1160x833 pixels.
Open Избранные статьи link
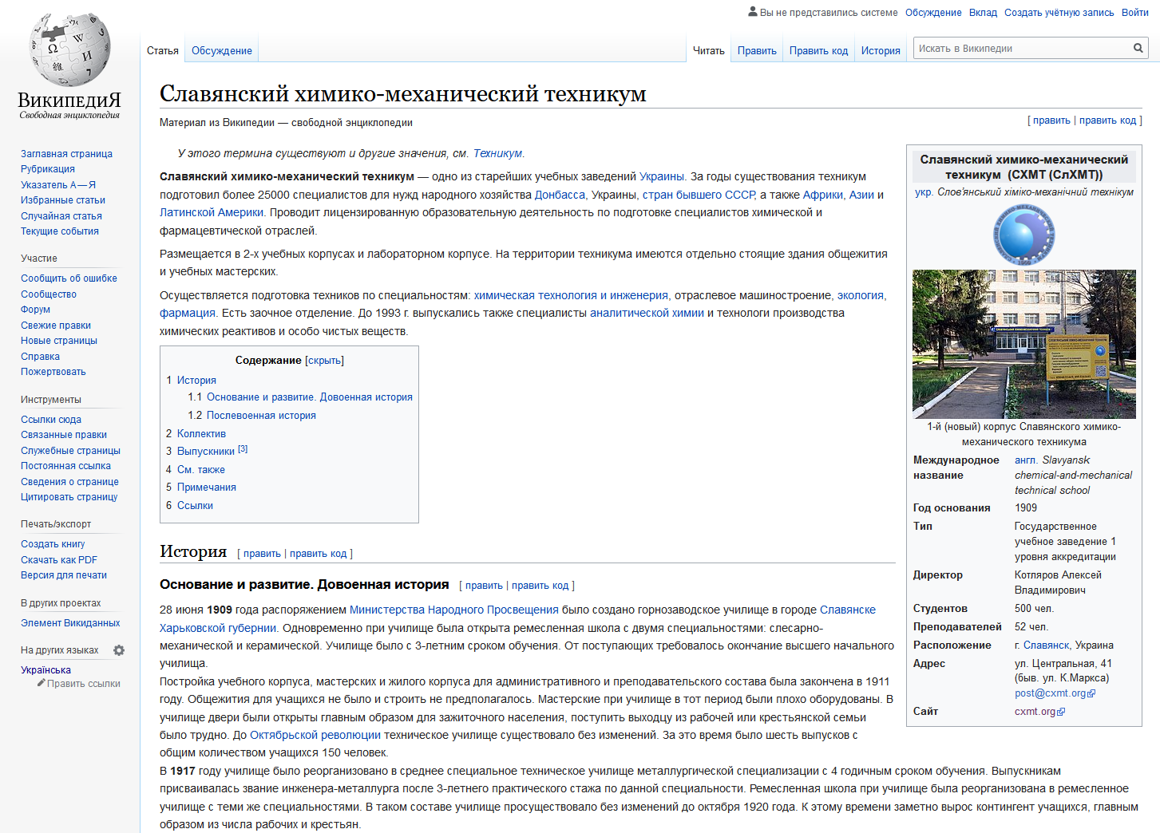pos(63,200)
